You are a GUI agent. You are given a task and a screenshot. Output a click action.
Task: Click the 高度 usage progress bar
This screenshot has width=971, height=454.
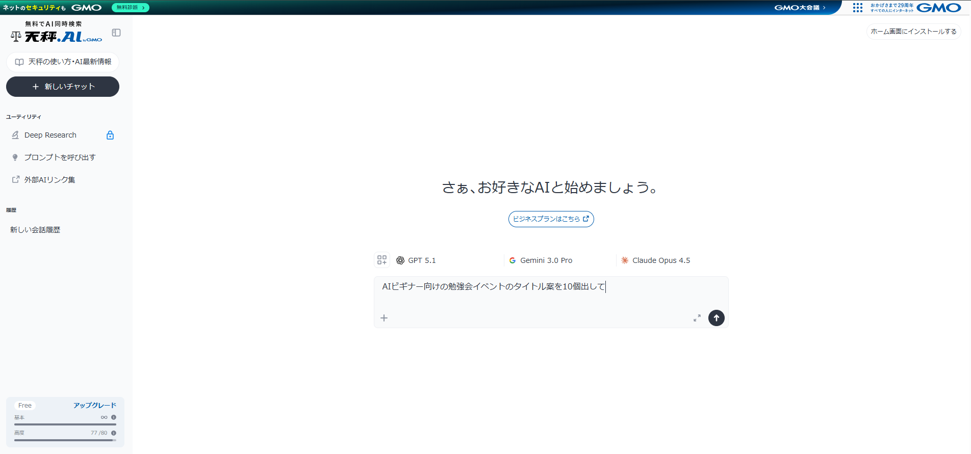click(65, 440)
